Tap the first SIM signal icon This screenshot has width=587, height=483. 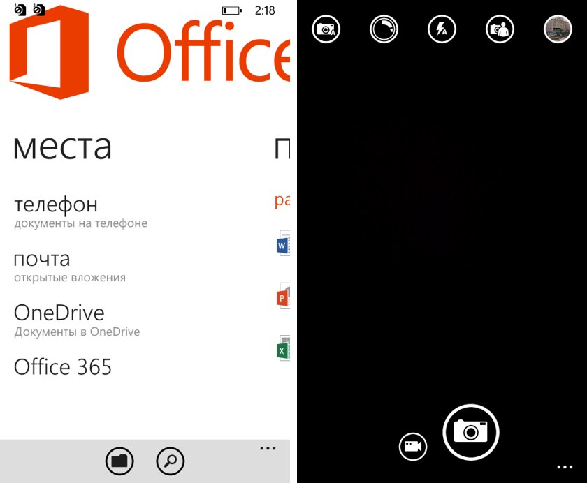(20, 9)
